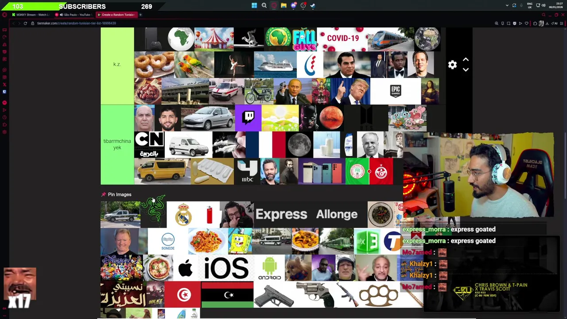Reload the tiermaker page

(x=25, y=23)
